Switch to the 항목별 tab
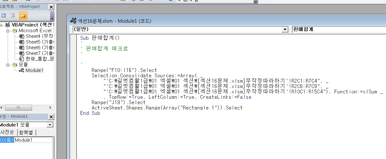This screenshot has height=159, width=386. coord(27,132)
